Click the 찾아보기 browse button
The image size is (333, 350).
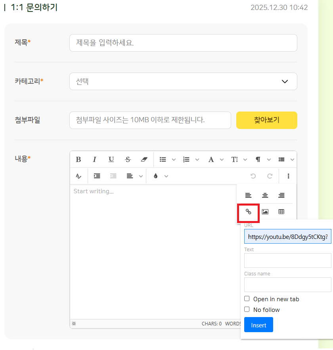tap(267, 120)
